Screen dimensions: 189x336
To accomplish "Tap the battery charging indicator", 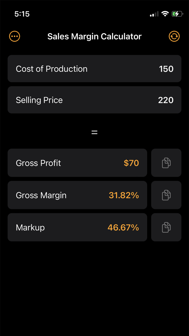I will click(178, 14).
